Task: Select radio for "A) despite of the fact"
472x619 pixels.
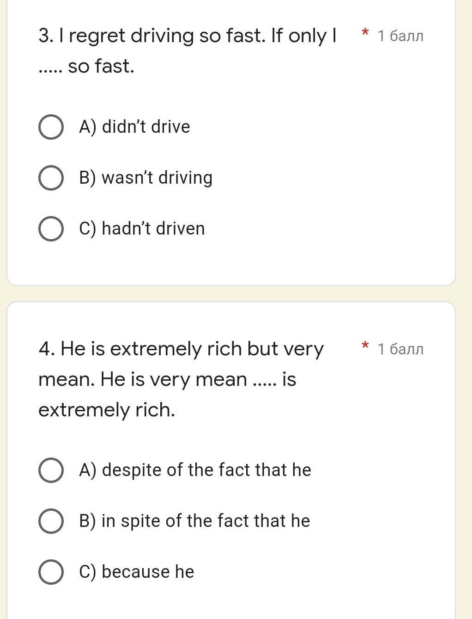Action: [x=51, y=470]
